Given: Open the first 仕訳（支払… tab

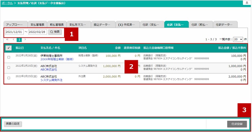Looking at the screenshot, I should coord(152,24).
